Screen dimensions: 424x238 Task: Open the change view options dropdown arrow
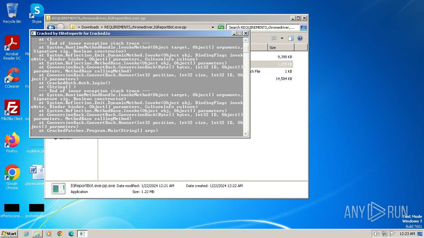click(282, 38)
